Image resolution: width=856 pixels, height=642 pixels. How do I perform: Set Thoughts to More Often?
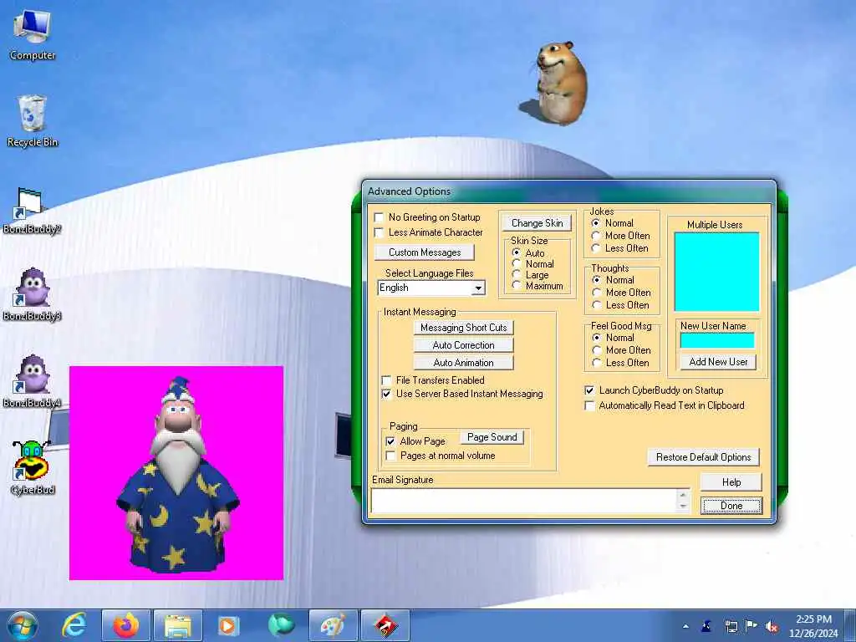coord(597,292)
